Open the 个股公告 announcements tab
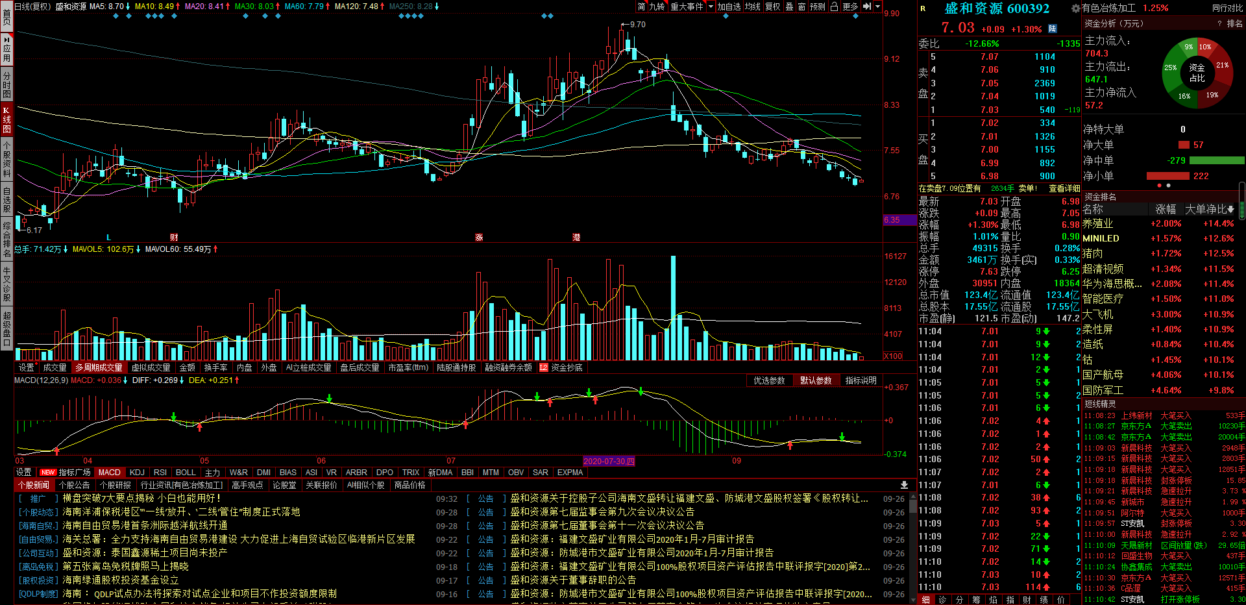This screenshot has width=1246, height=605. [75, 485]
